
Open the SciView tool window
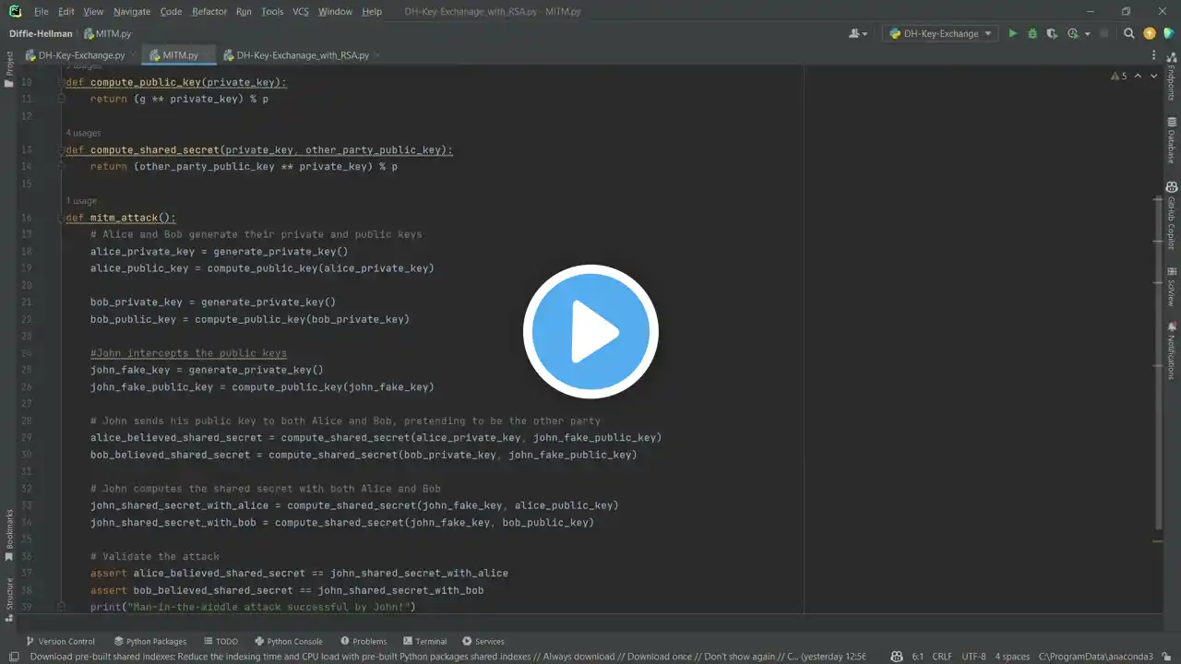click(x=1172, y=287)
